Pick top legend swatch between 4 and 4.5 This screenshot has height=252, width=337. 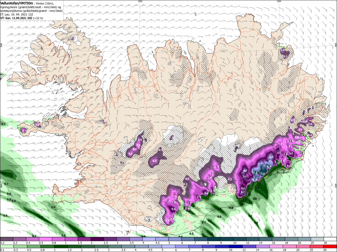pyautogui.click(x=149, y=239)
